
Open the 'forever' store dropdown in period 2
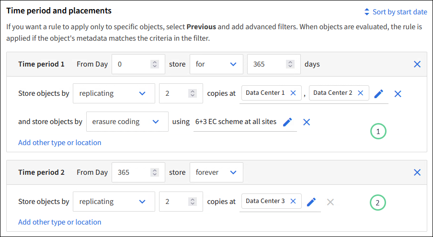point(216,172)
